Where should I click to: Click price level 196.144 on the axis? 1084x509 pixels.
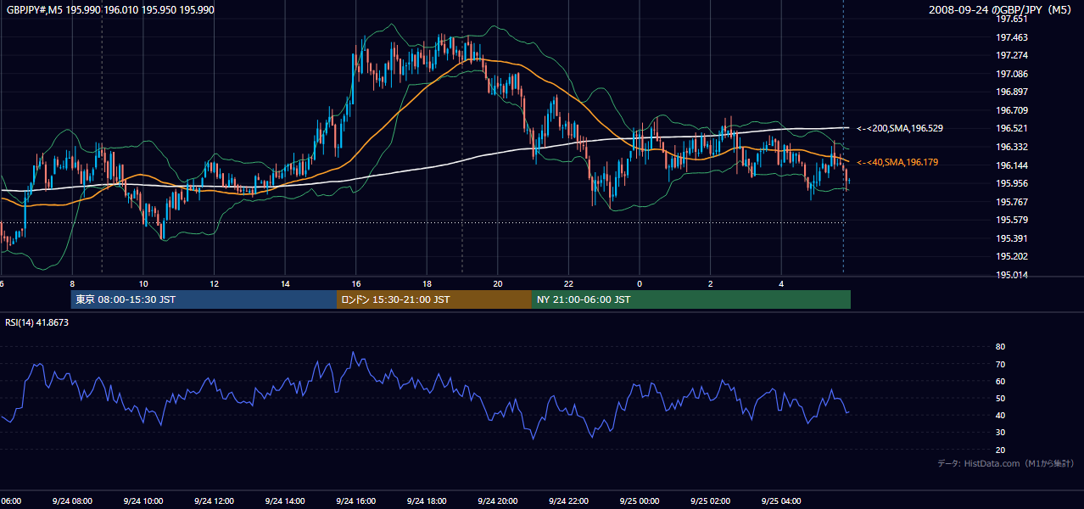click(x=1012, y=165)
